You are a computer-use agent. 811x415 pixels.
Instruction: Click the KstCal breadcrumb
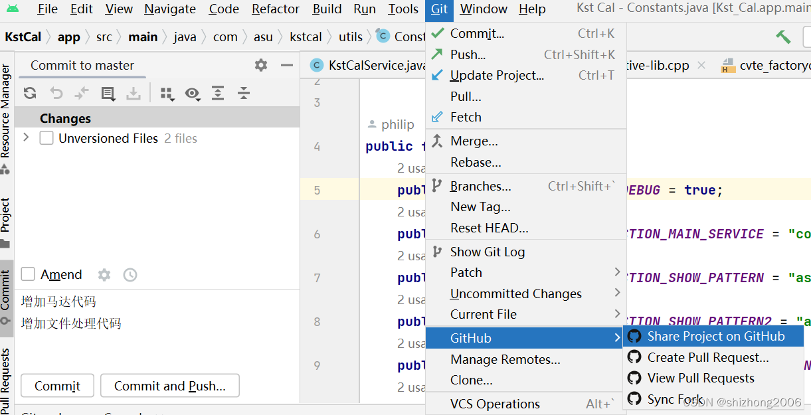pos(23,37)
